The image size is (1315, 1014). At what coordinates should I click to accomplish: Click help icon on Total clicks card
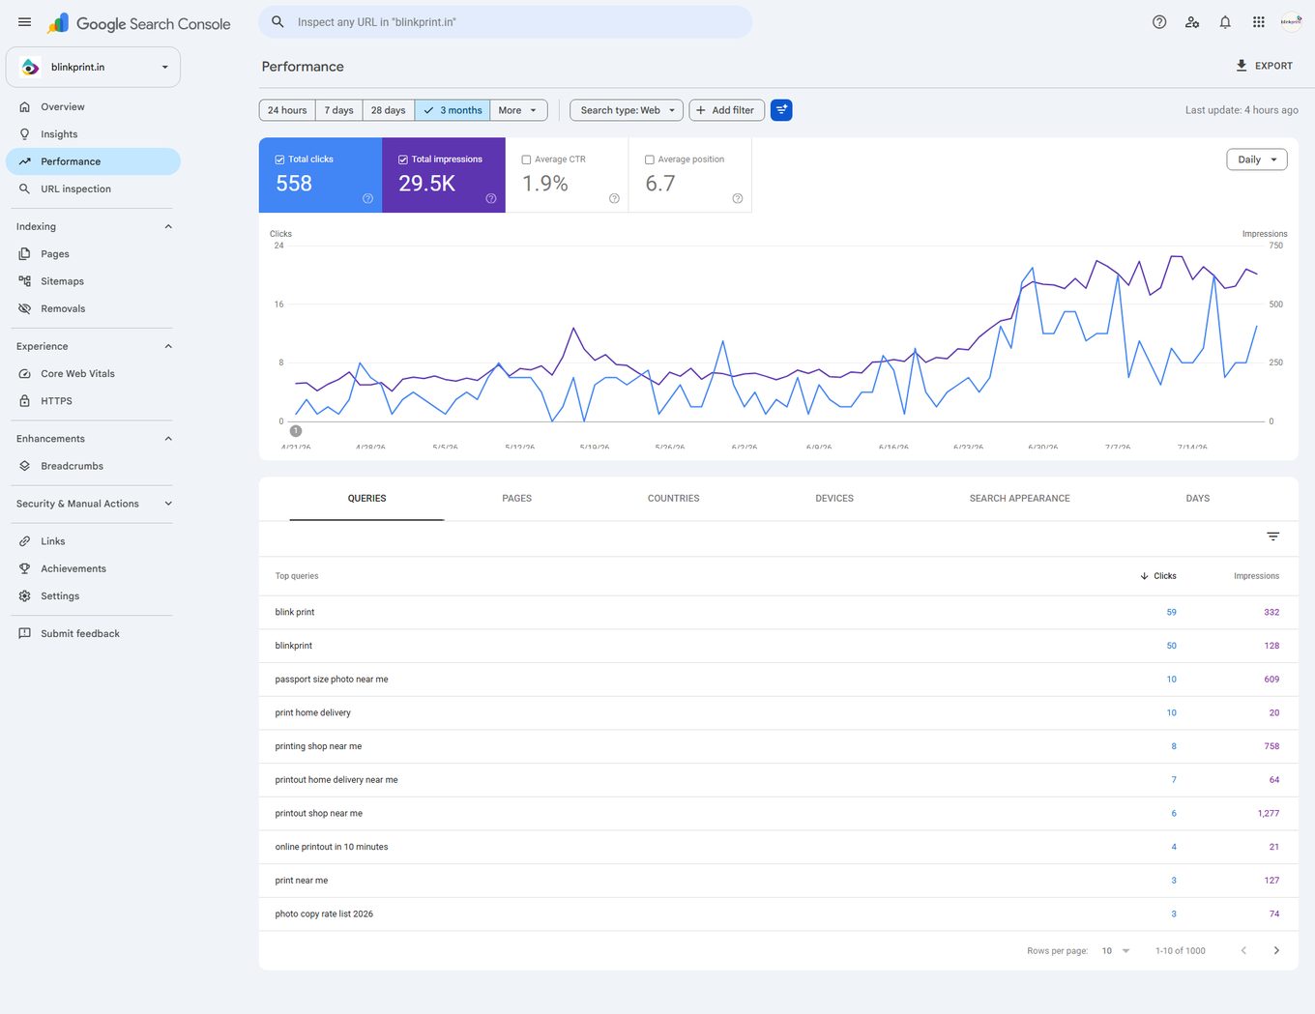point(367,198)
